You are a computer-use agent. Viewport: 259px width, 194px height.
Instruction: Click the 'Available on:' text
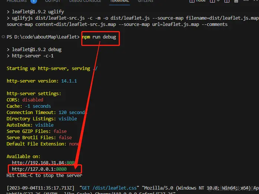point(23,156)
